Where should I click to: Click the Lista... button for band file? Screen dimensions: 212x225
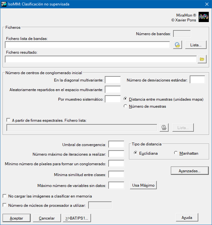pos(196,45)
